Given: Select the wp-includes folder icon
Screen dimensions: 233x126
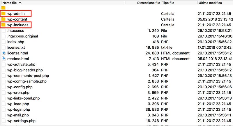Looking at the screenshot, I should [3, 25].
